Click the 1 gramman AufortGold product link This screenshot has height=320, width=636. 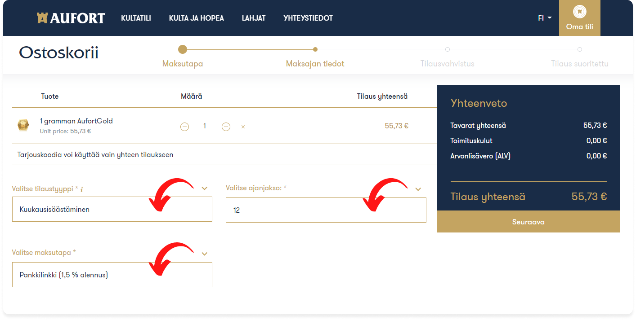tap(76, 121)
